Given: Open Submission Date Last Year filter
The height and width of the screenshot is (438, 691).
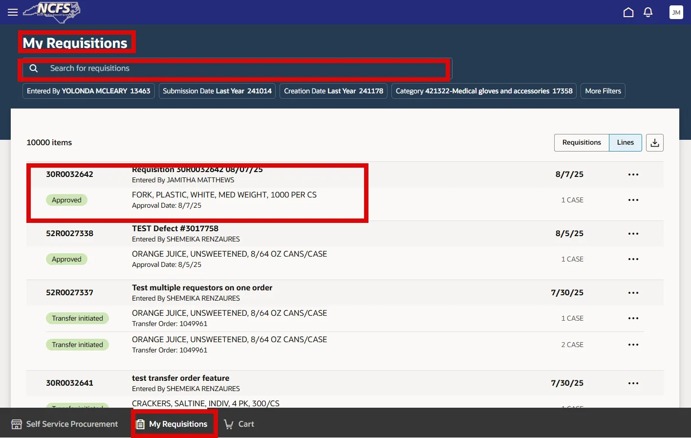Looking at the screenshot, I should 217,91.
